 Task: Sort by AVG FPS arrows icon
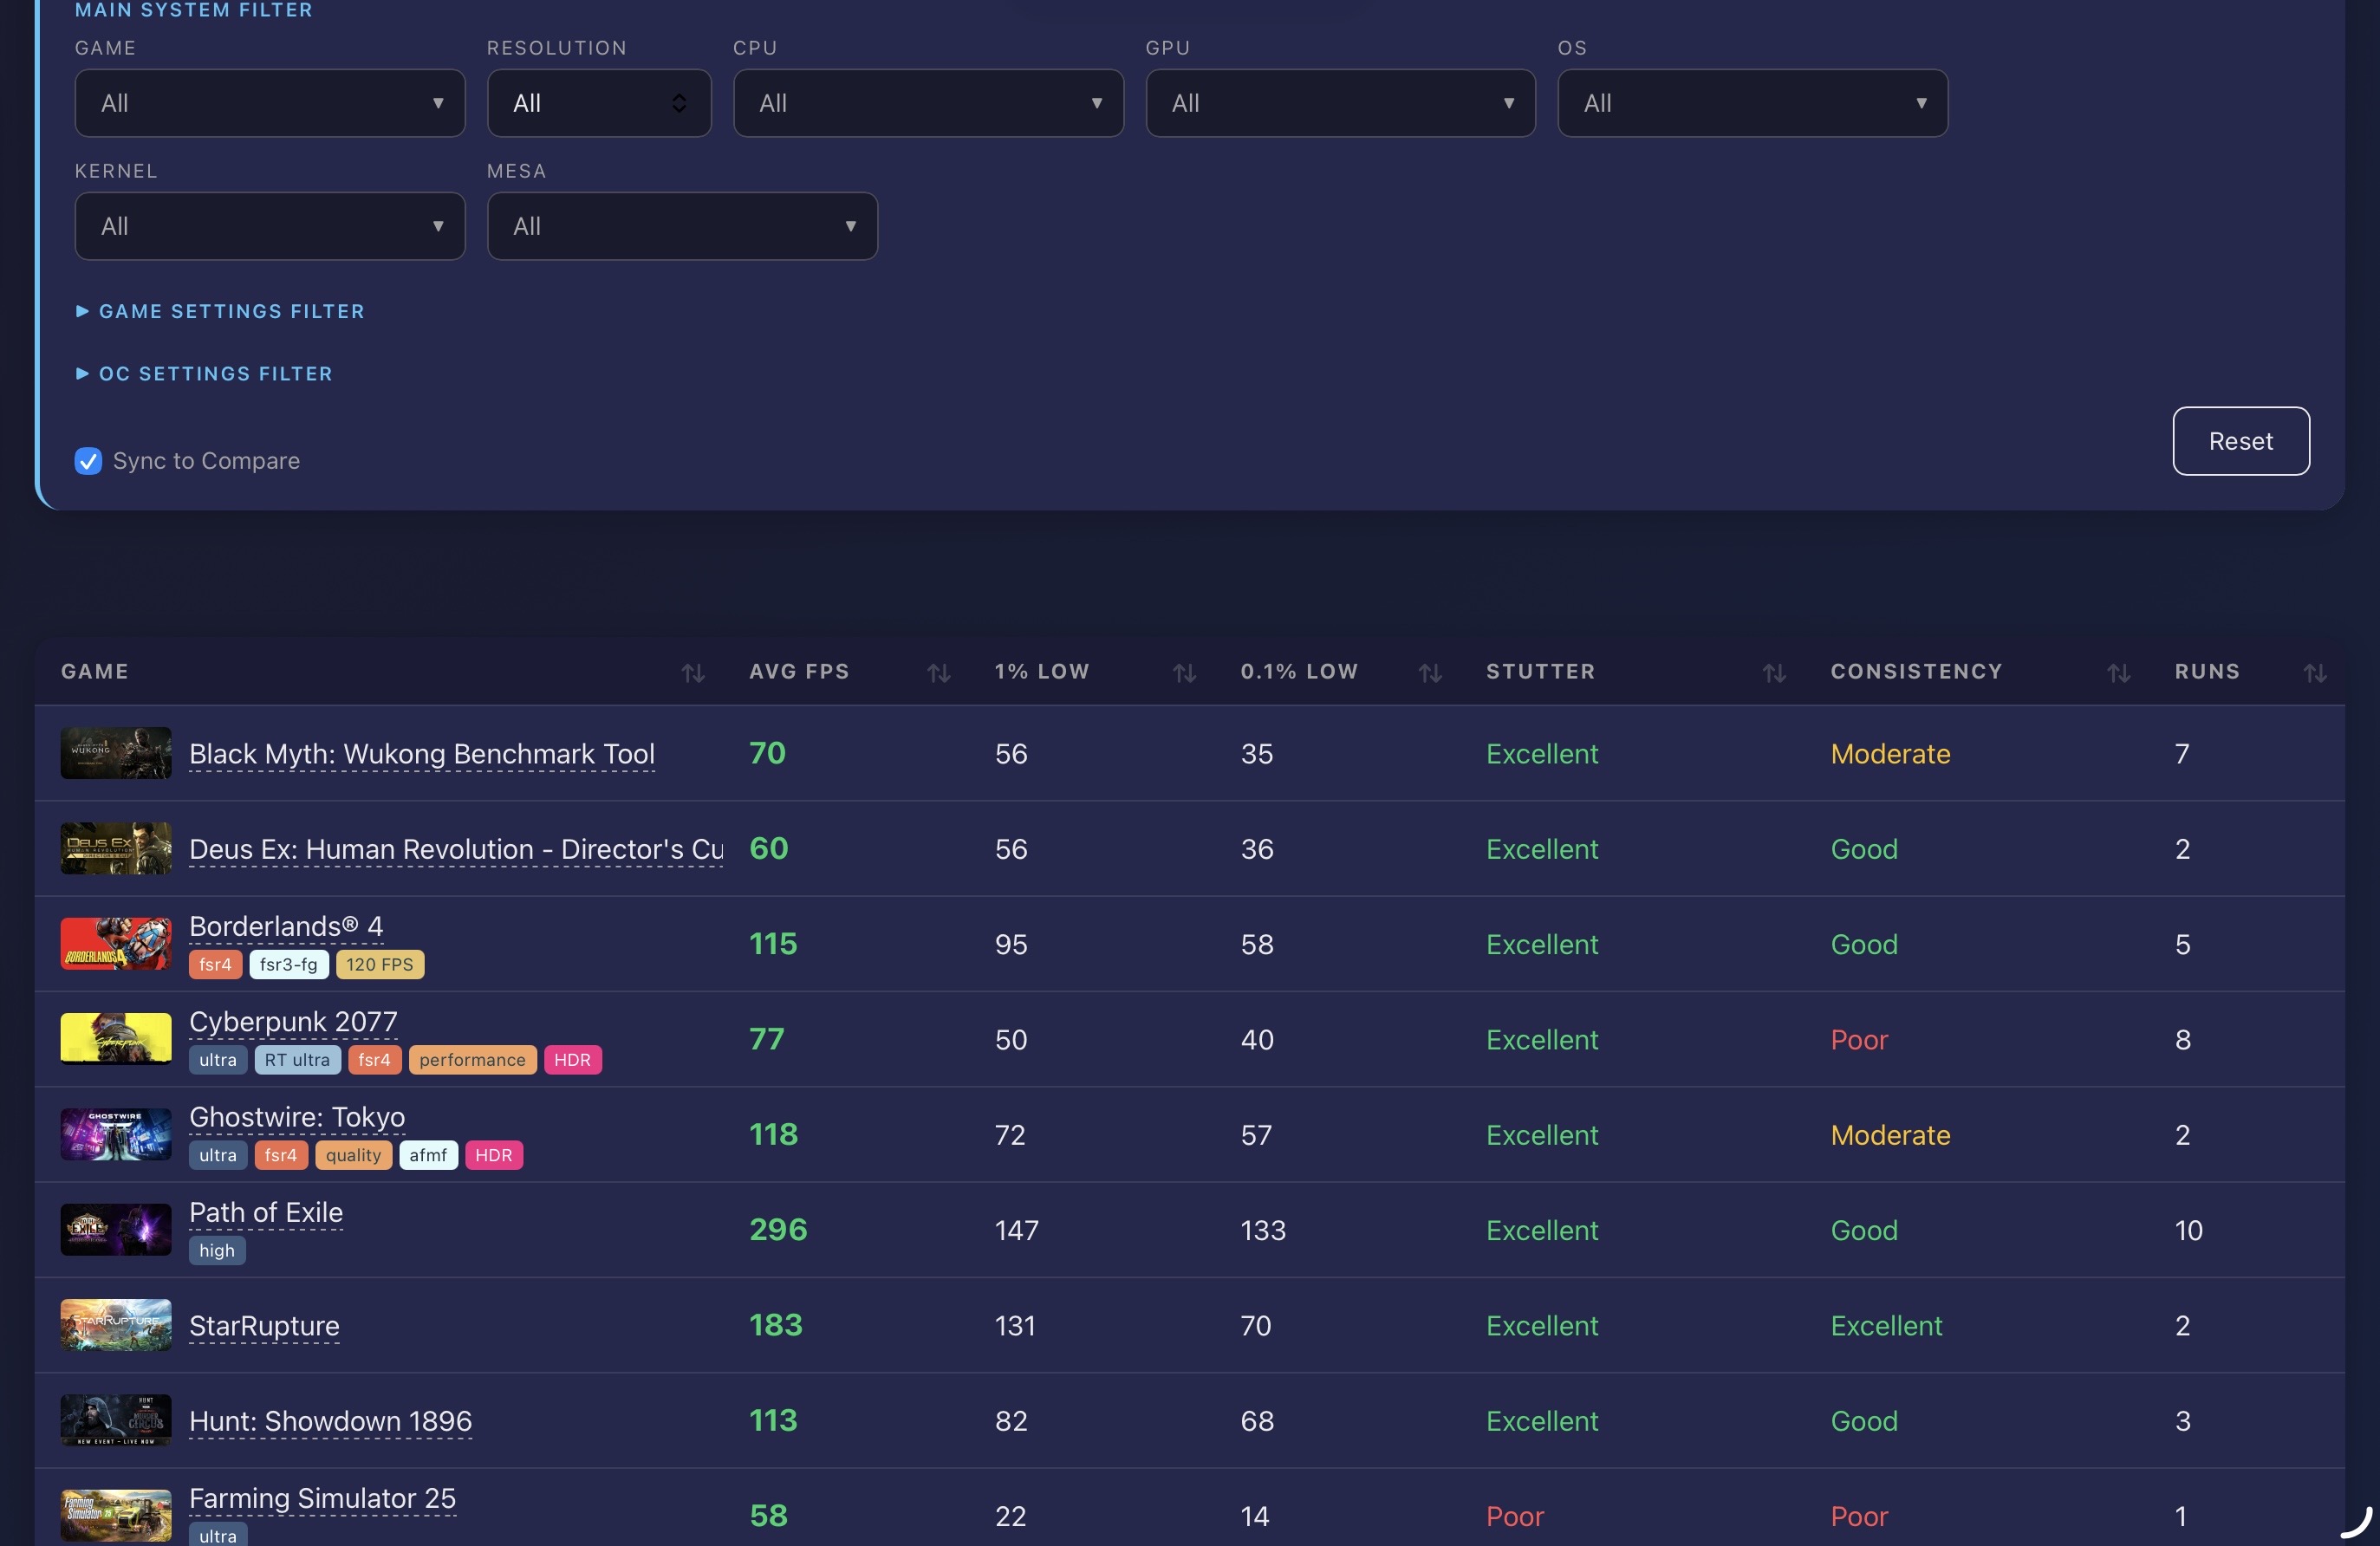tap(938, 673)
